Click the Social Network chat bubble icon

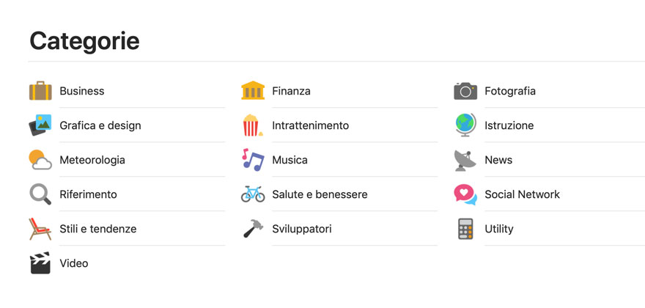[x=465, y=194]
